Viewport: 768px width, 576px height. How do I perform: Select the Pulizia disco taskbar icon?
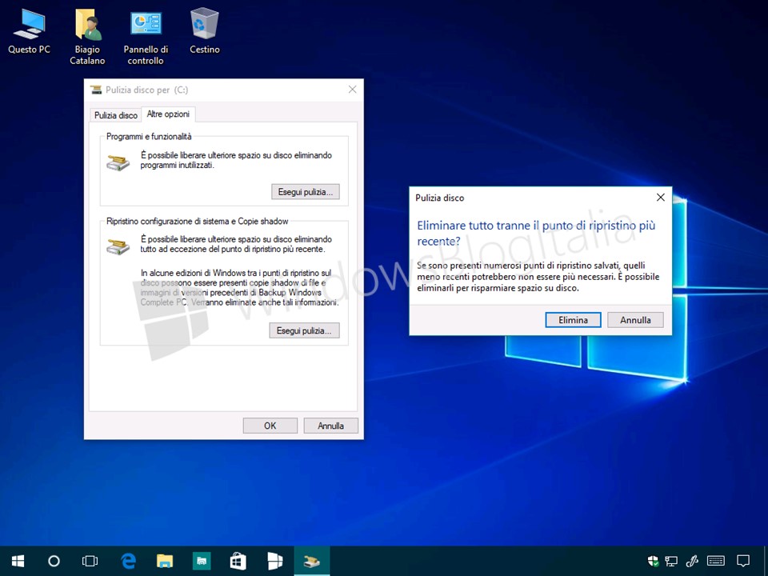(x=311, y=561)
